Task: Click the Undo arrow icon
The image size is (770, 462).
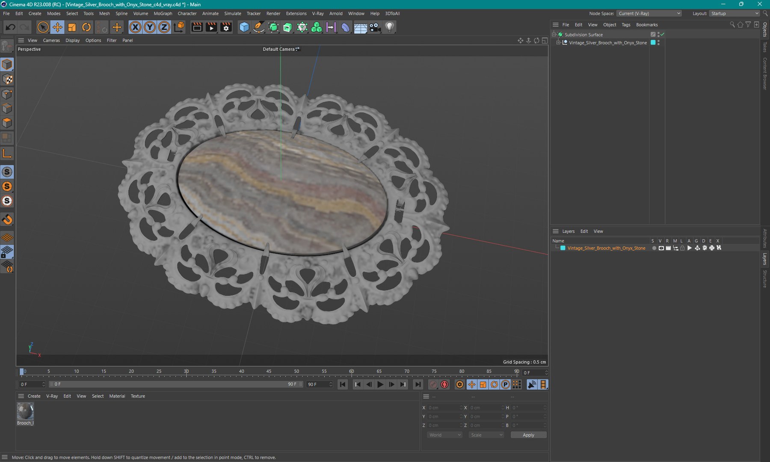Action: 10,27
